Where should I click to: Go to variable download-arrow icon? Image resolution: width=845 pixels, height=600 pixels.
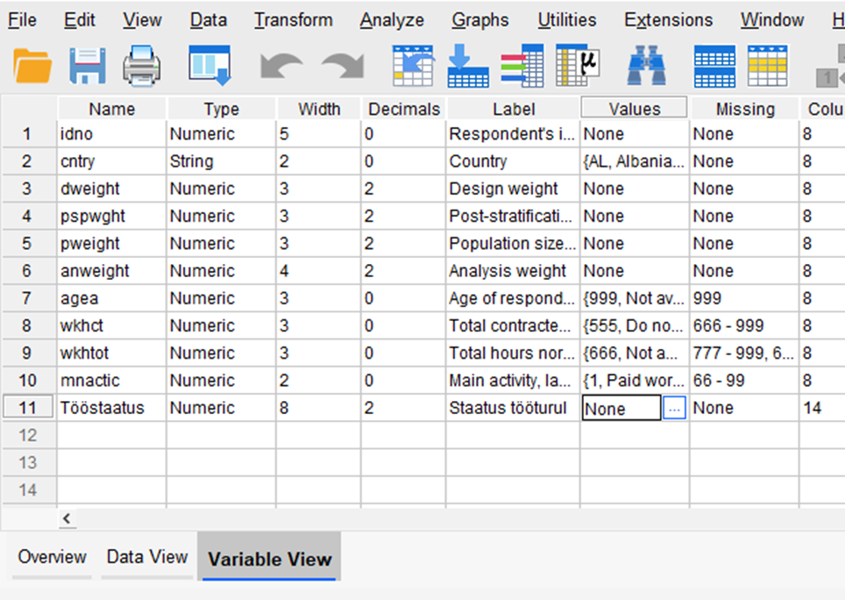click(x=468, y=66)
